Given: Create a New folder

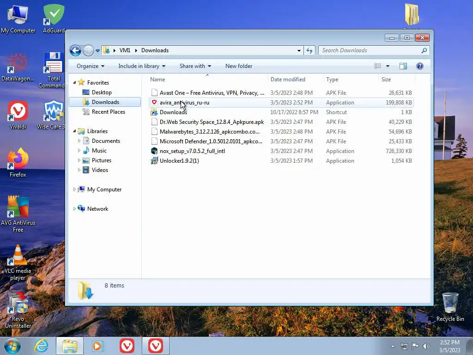Looking at the screenshot, I should (239, 66).
